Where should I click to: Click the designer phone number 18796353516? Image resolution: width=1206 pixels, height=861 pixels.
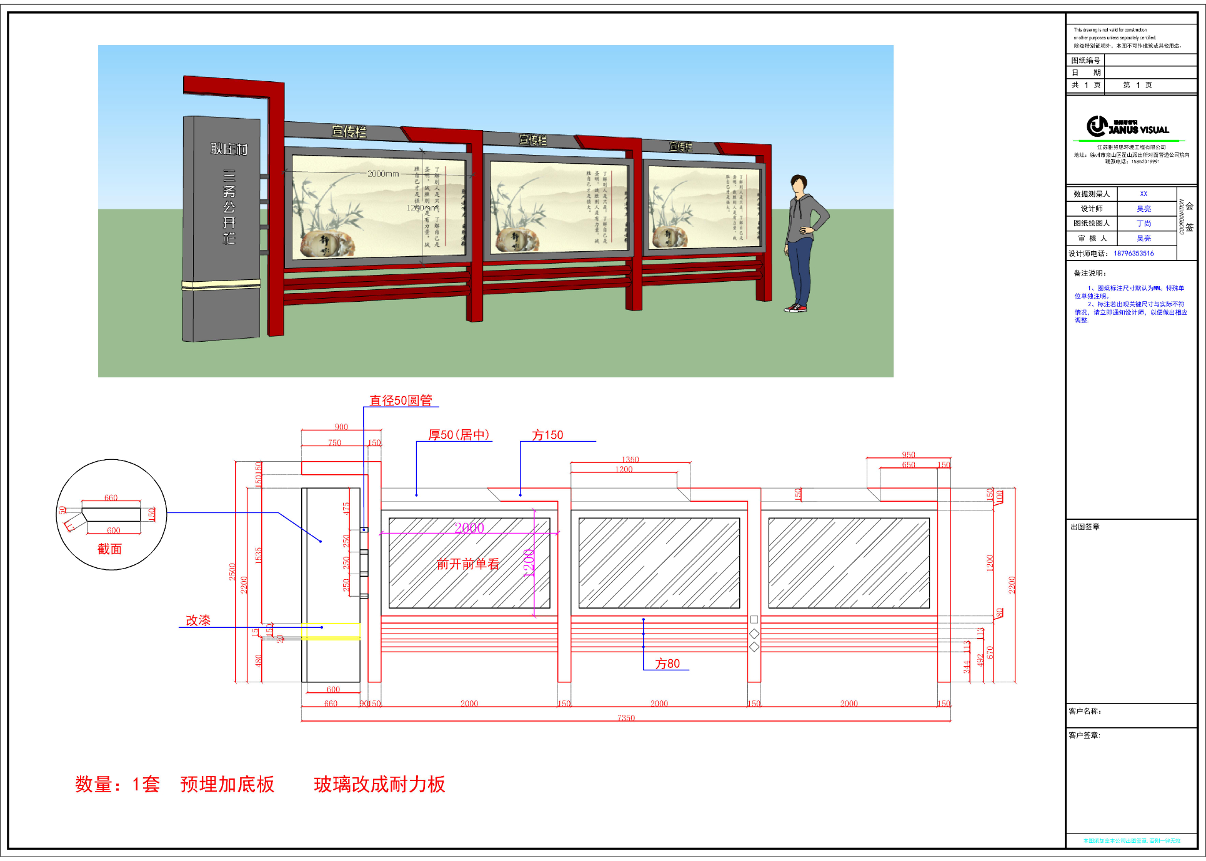click(x=1134, y=254)
